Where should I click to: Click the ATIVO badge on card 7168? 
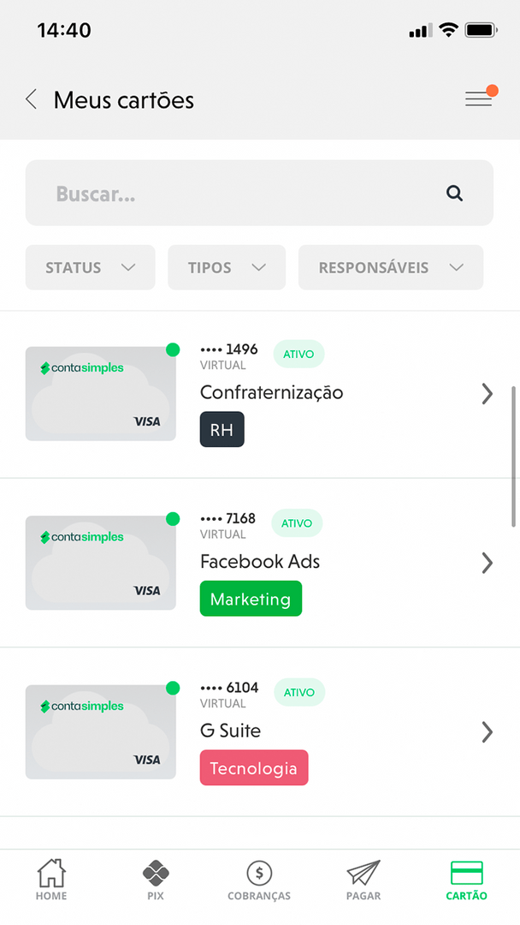297,522
